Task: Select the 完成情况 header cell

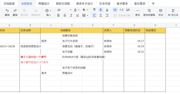Action: pos(155,30)
